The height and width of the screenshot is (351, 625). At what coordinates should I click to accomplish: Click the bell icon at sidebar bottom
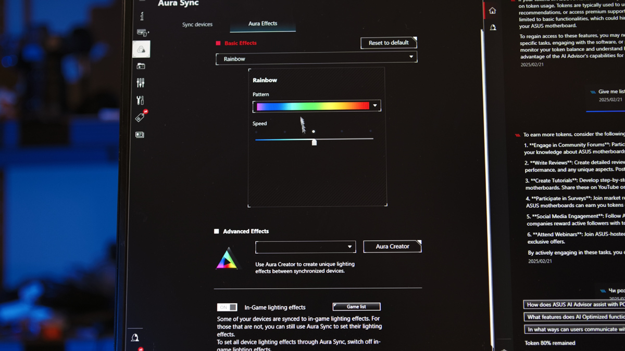coord(135,338)
